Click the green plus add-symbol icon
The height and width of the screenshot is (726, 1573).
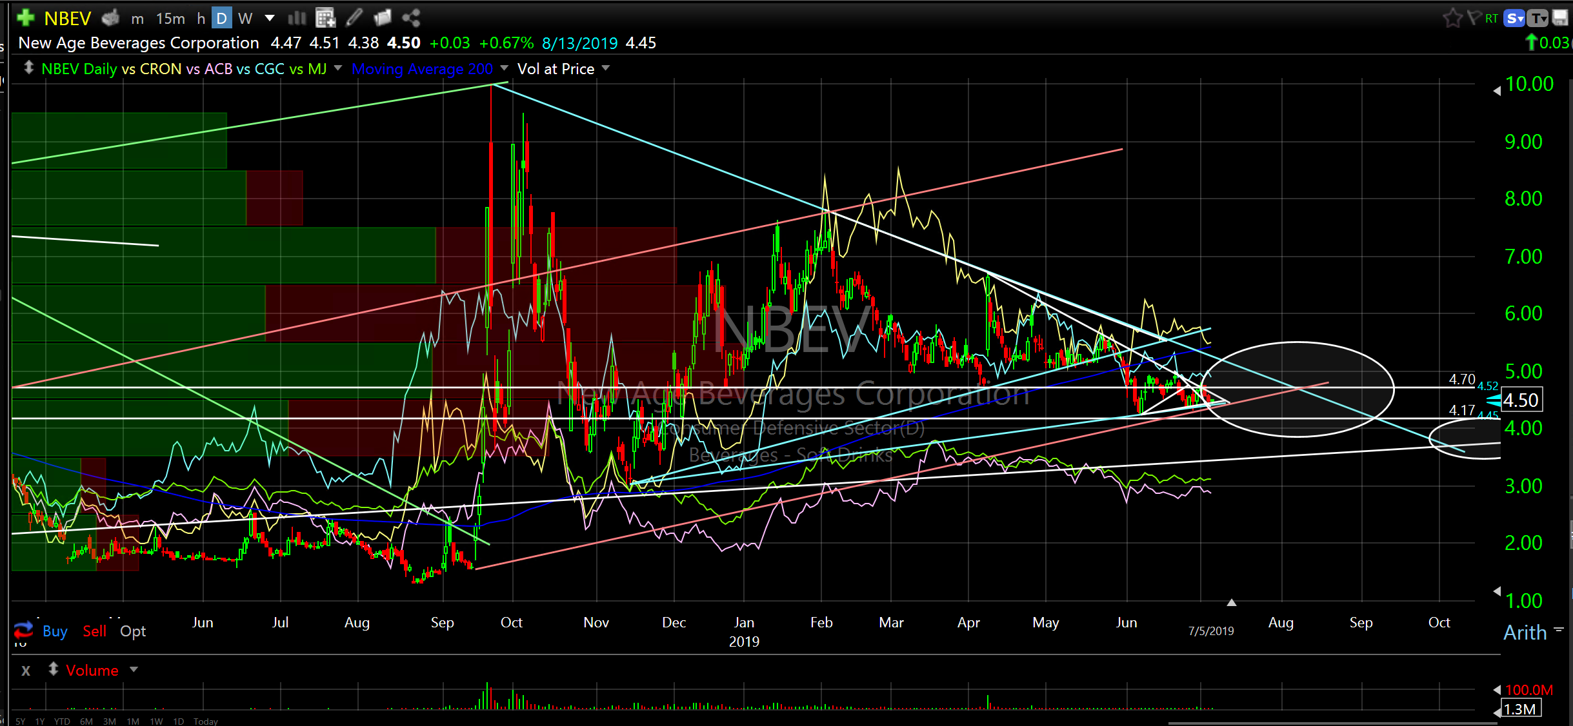click(x=26, y=18)
